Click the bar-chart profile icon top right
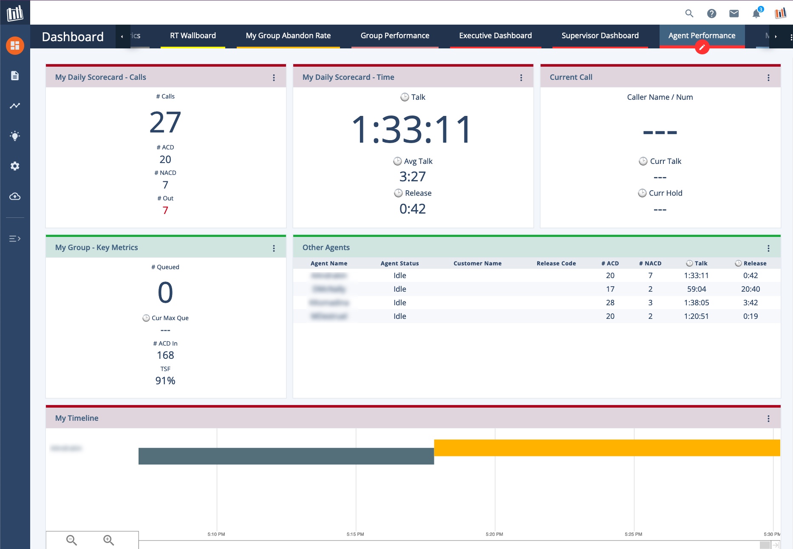The height and width of the screenshot is (549, 793). pos(780,13)
